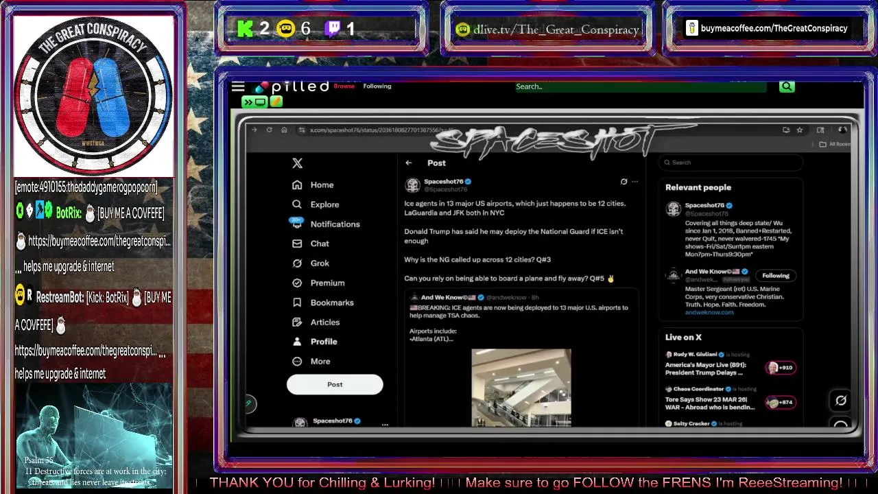Open Chat in the X sidebar
878x494 pixels.
click(x=311, y=244)
